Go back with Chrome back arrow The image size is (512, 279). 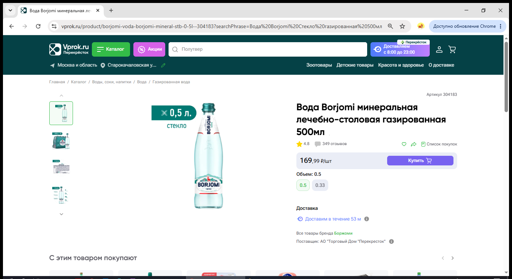pos(11,26)
